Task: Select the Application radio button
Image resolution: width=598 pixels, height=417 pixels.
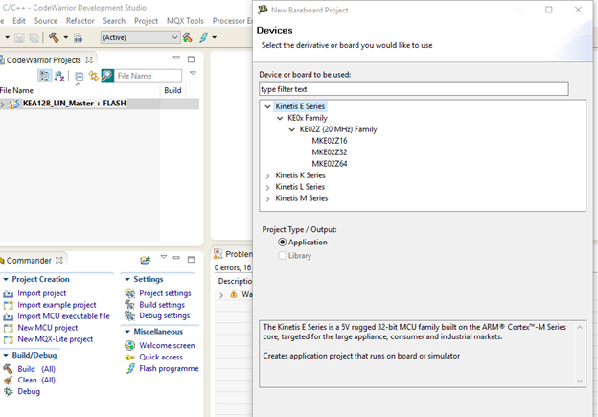Action: (282, 243)
